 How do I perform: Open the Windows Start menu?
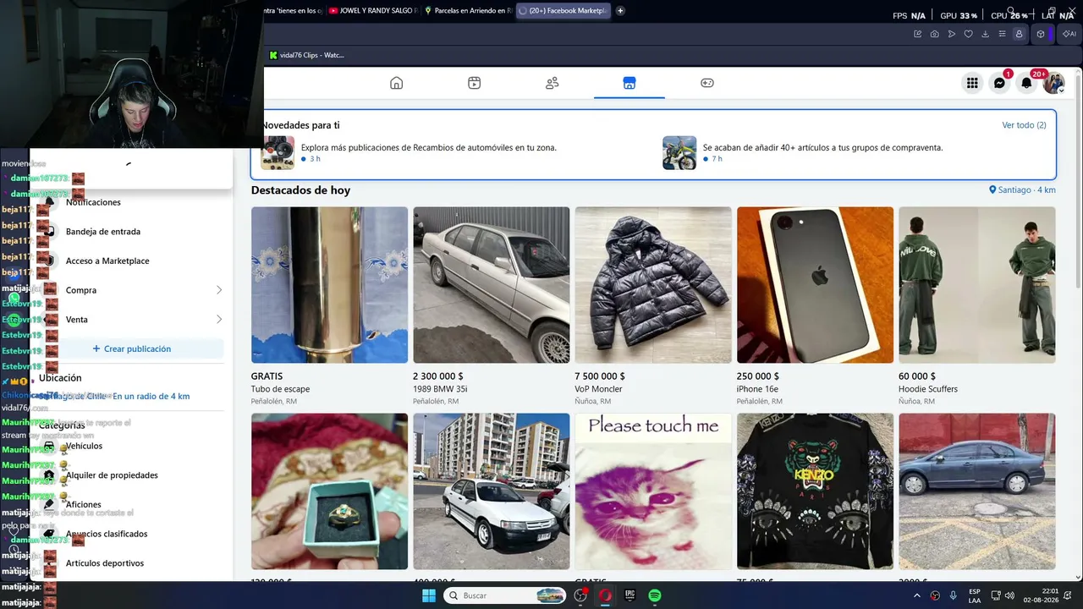[x=429, y=595]
